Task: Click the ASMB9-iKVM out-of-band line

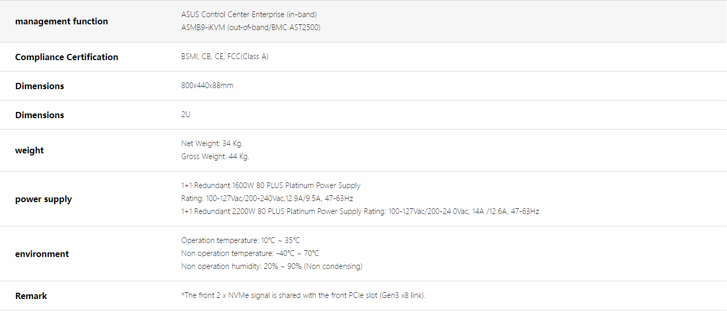Action: click(x=250, y=27)
